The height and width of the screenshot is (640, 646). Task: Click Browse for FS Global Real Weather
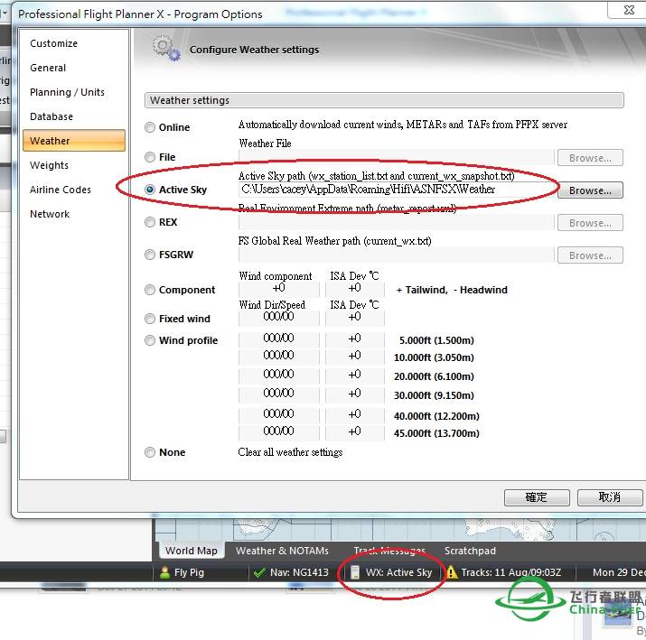pos(590,255)
